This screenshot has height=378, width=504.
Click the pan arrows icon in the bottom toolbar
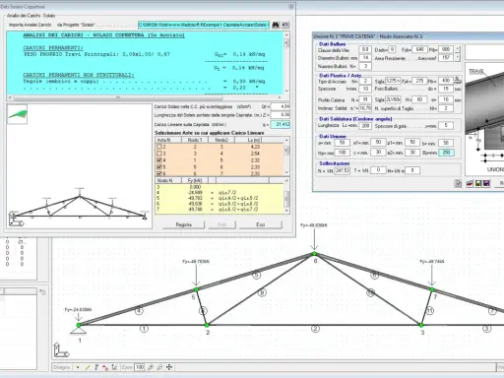tap(169, 367)
